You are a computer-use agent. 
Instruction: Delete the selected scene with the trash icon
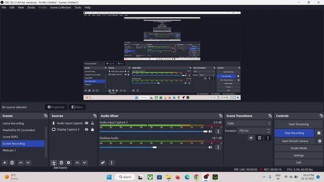tap(12, 163)
